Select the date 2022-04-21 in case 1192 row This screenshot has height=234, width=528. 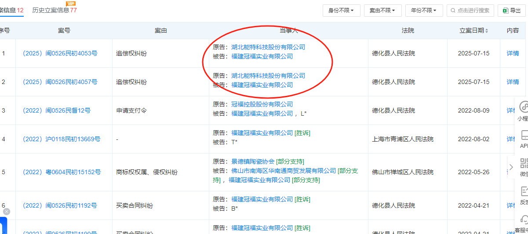click(x=473, y=205)
